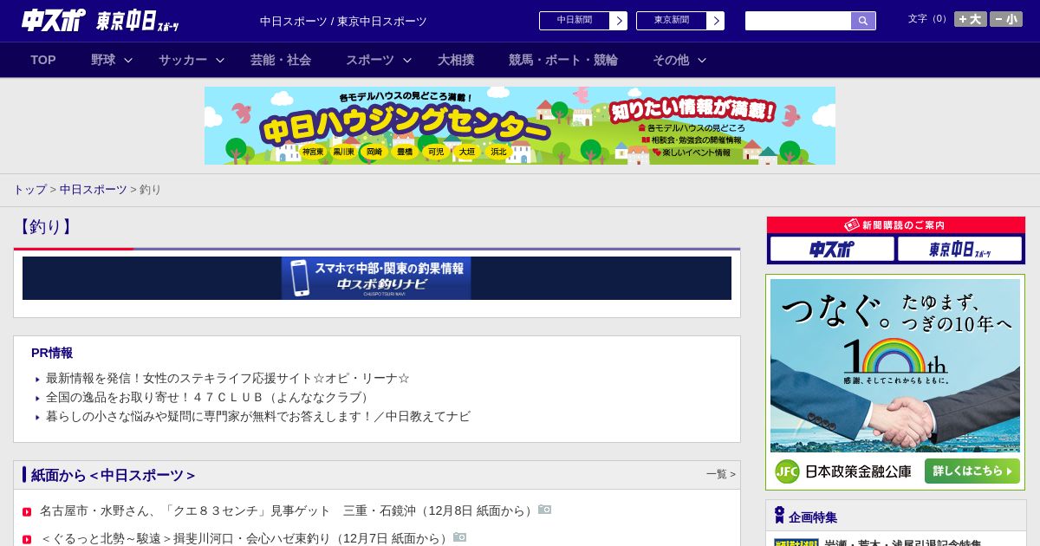Click photo icon beside クエ83センチ article

coord(544,510)
